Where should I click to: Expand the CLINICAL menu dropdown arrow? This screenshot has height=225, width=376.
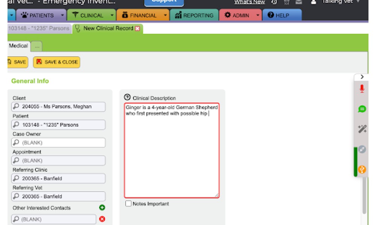pyautogui.click(x=112, y=15)
